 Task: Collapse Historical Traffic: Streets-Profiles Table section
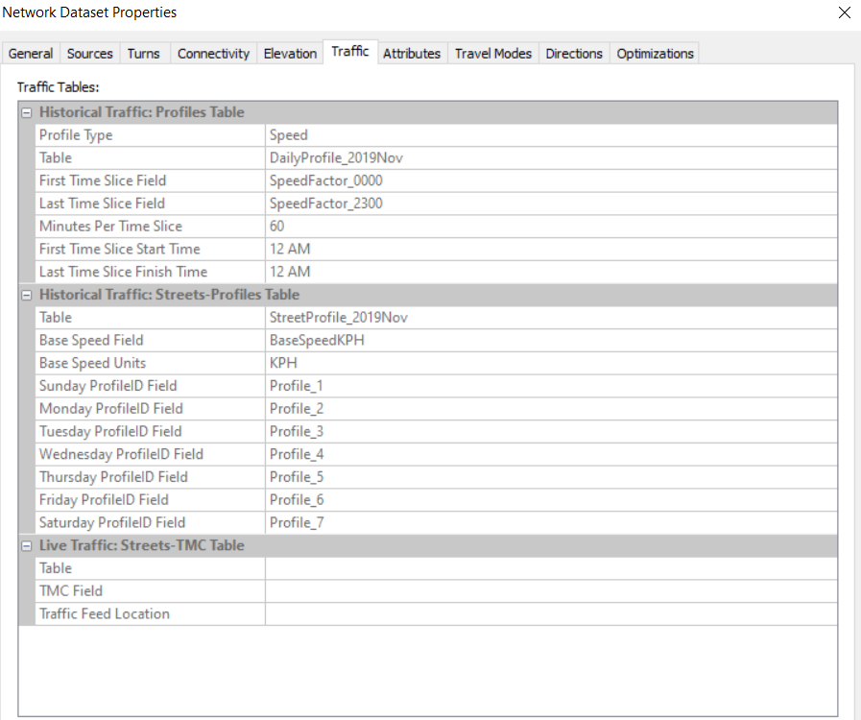(x=26, y=295)
